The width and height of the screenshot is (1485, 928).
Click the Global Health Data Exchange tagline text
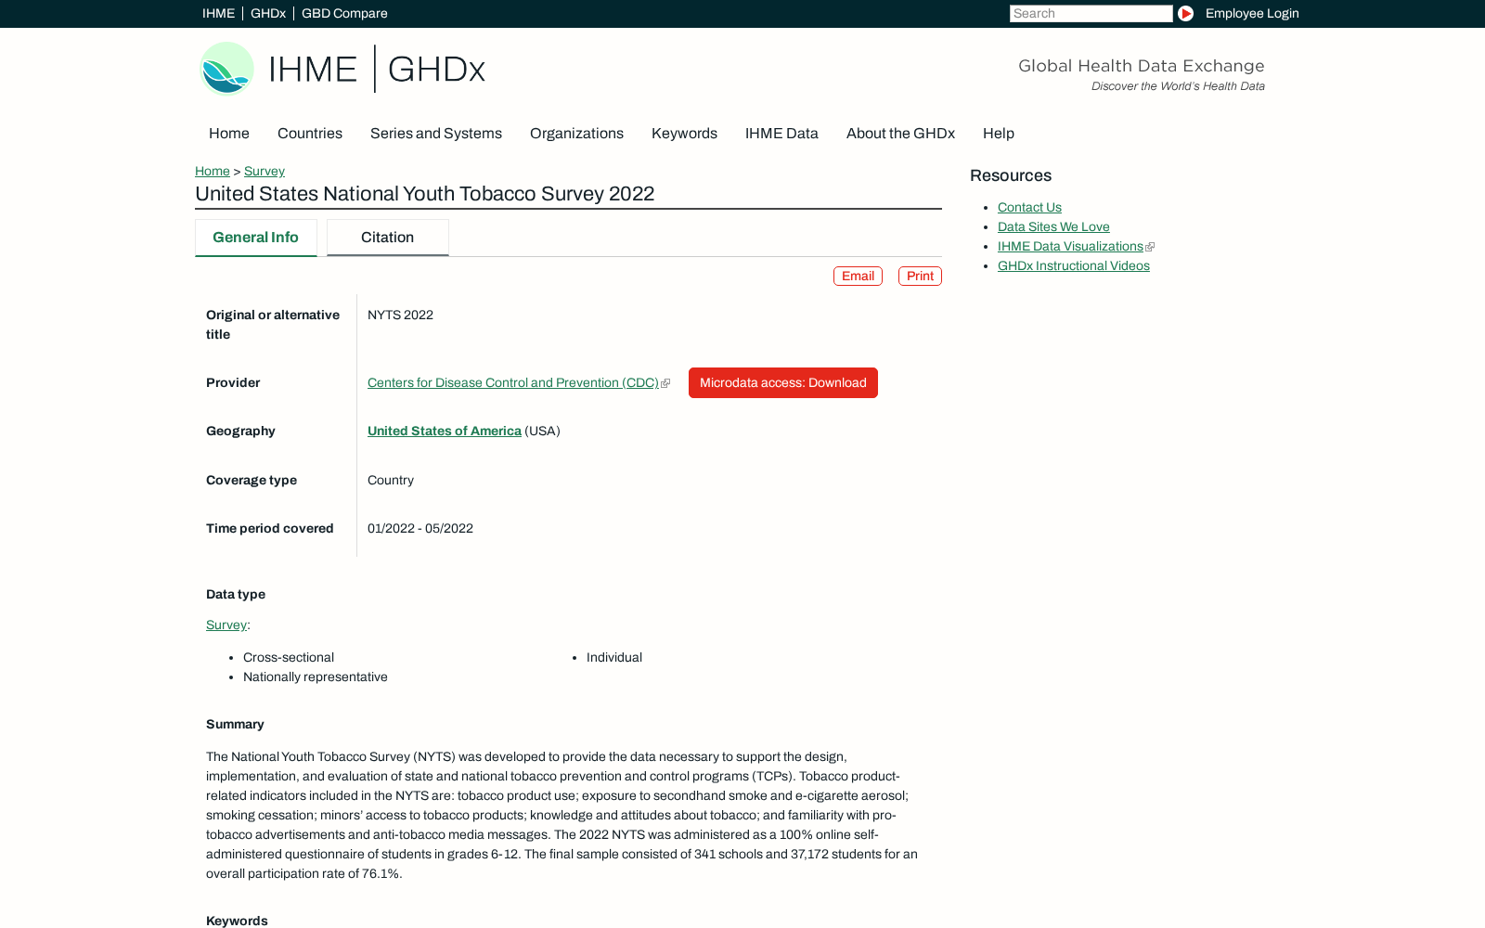tap(1142, 66)
